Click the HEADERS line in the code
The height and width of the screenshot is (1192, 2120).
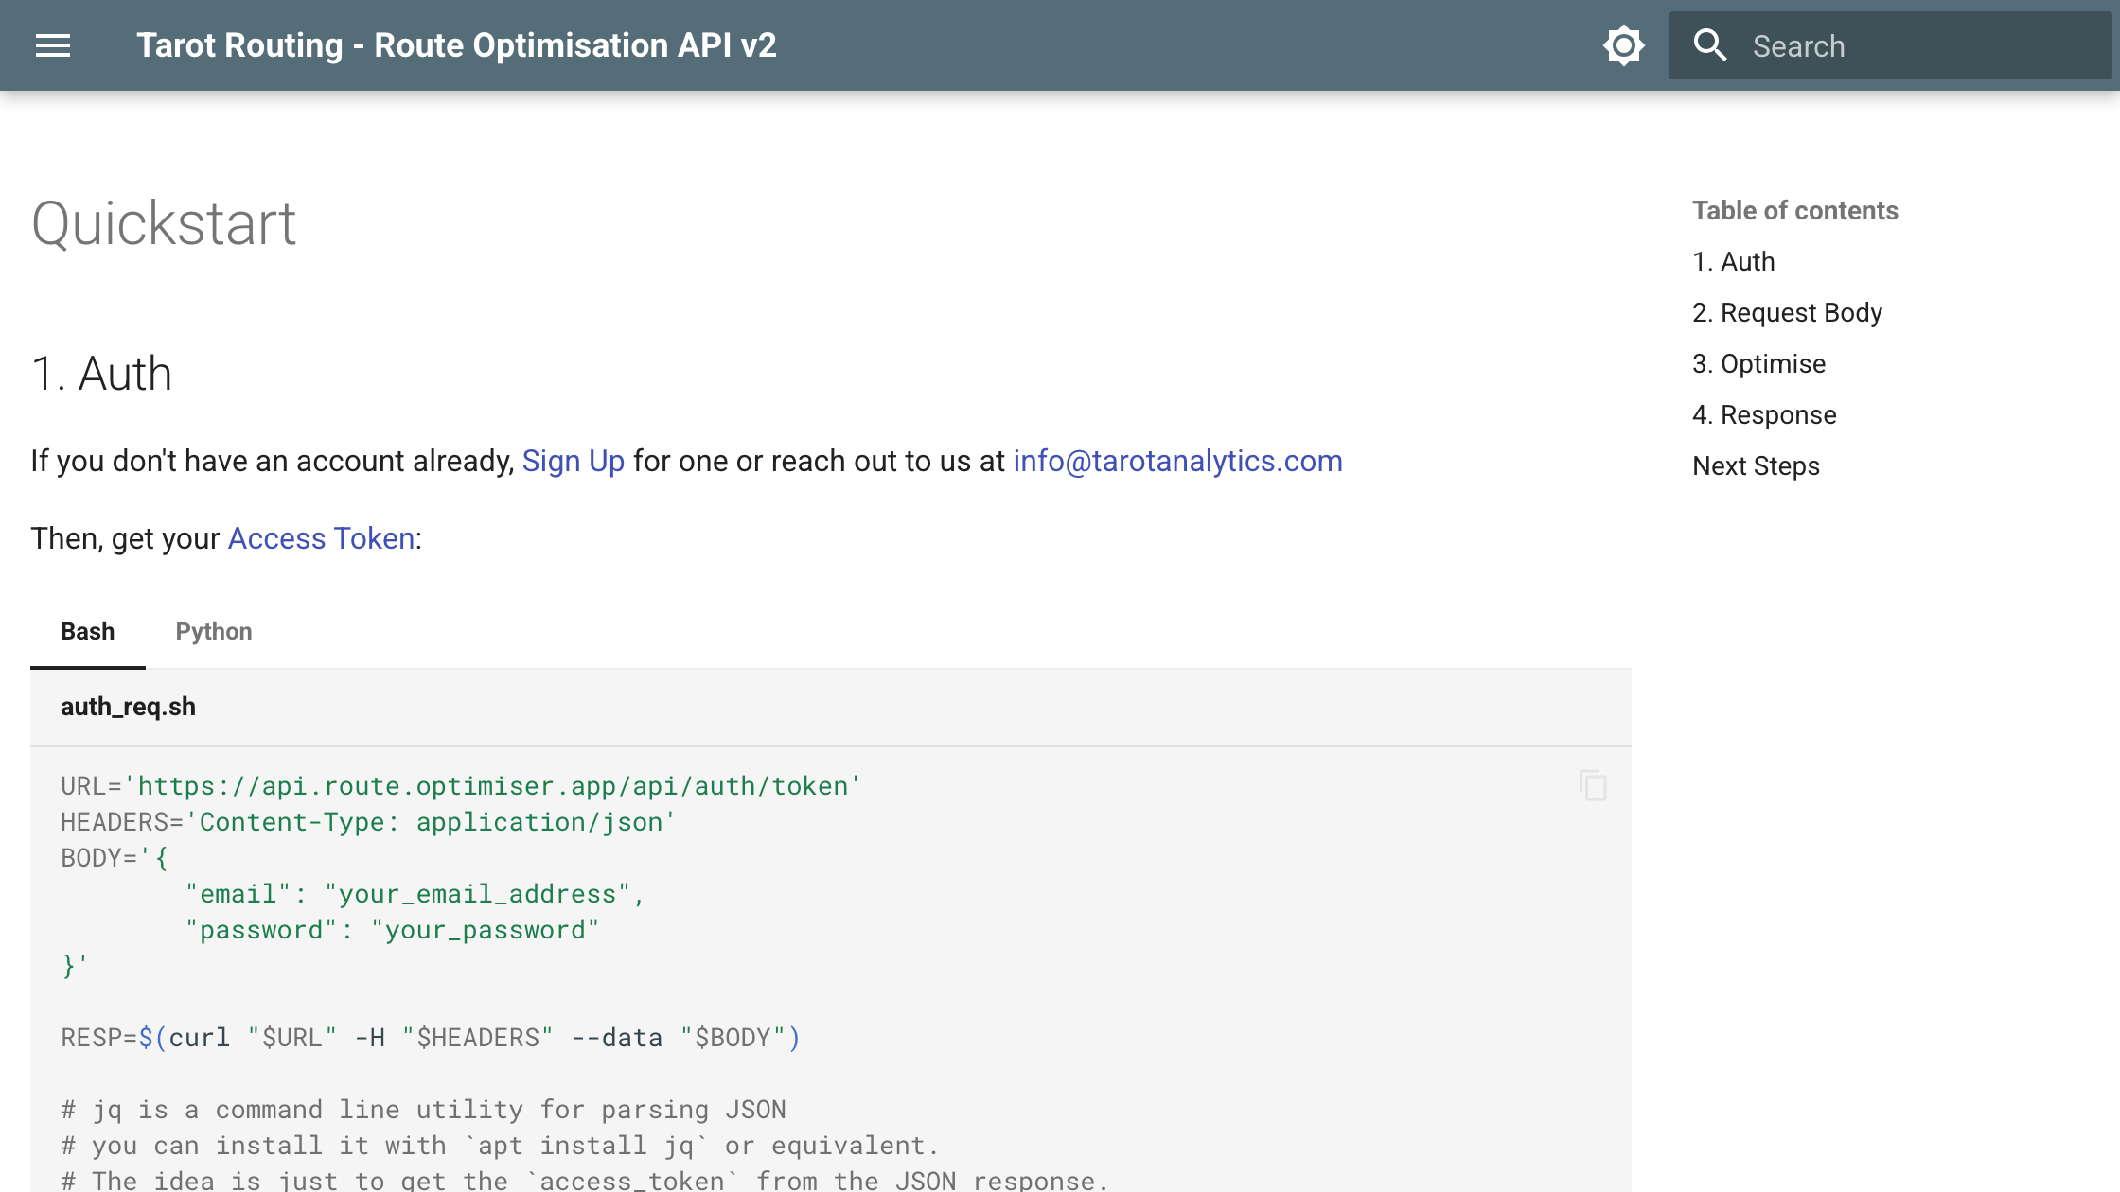coord(368,822)
